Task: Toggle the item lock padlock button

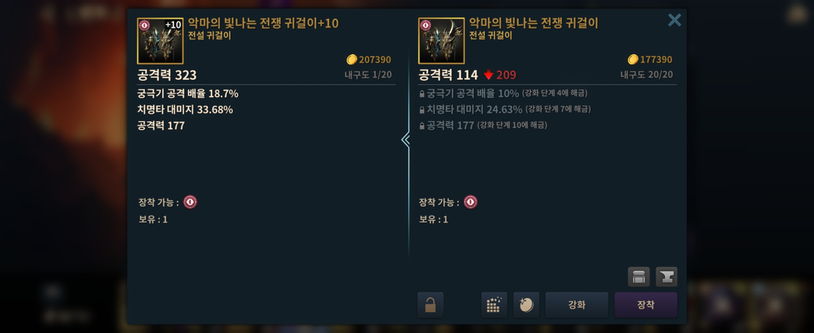Action: (430, 305)
